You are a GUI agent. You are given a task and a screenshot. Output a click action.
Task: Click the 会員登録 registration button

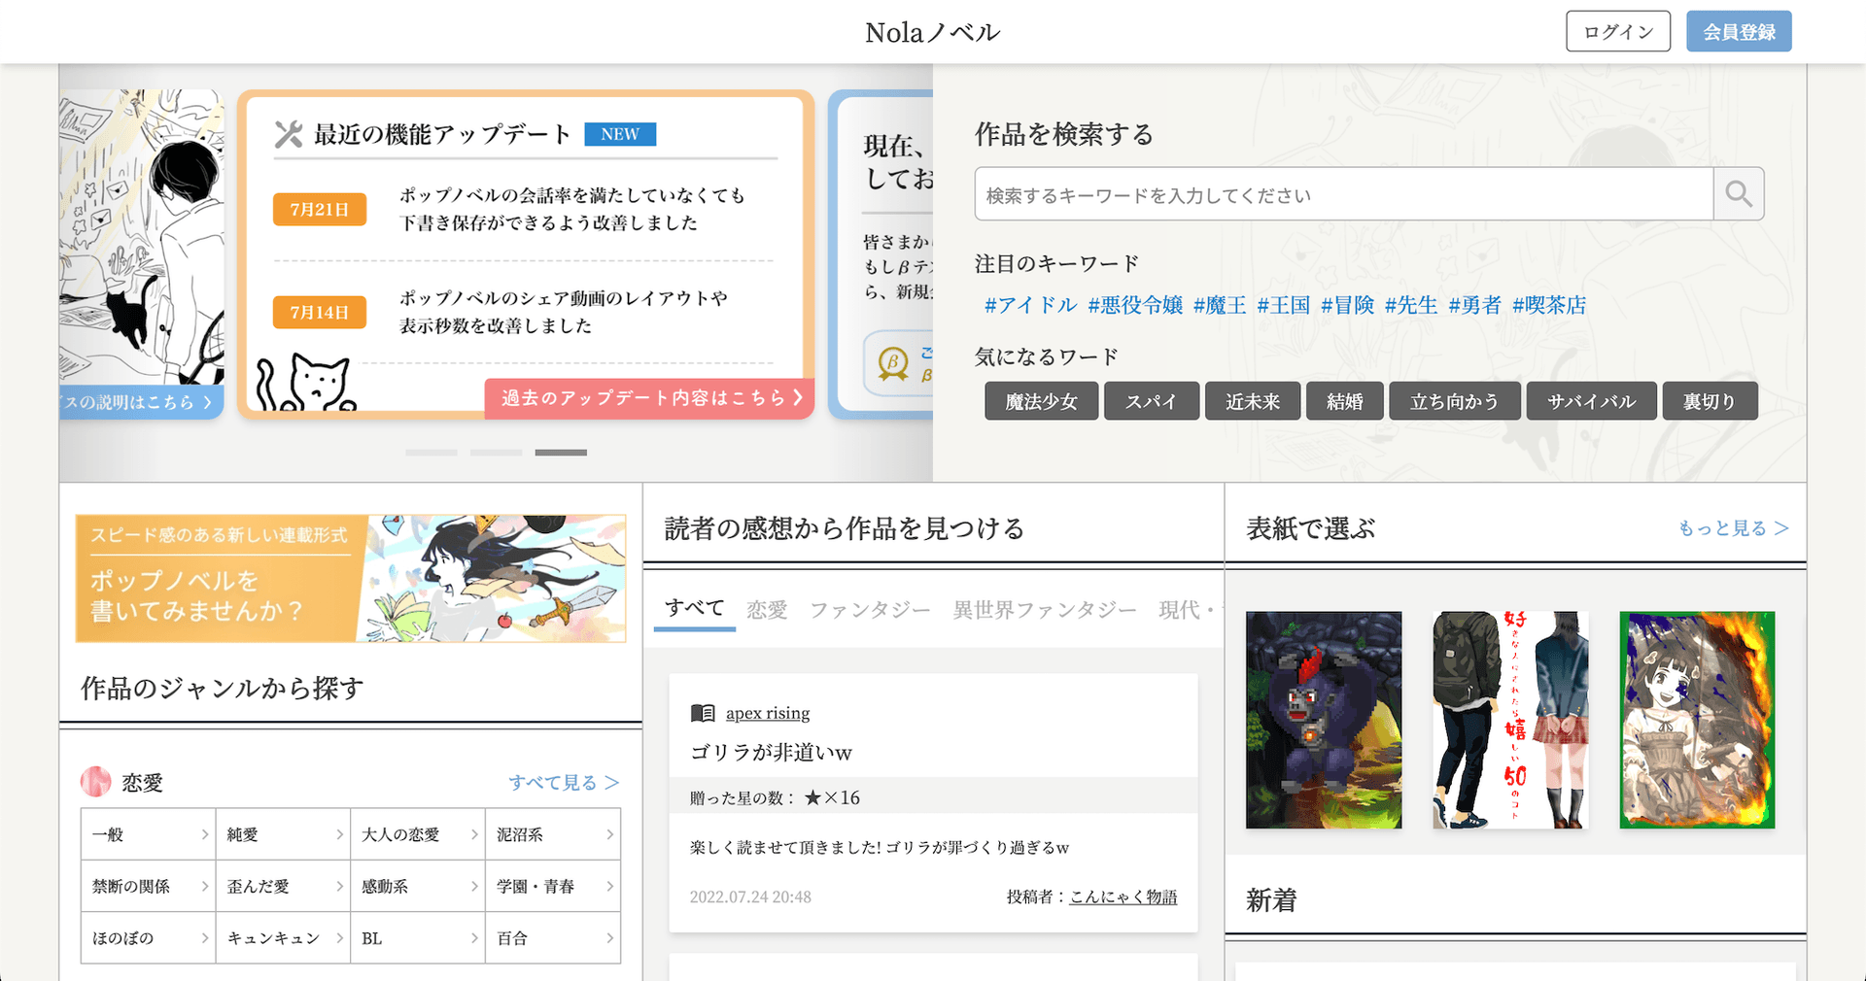(1739, 30)
